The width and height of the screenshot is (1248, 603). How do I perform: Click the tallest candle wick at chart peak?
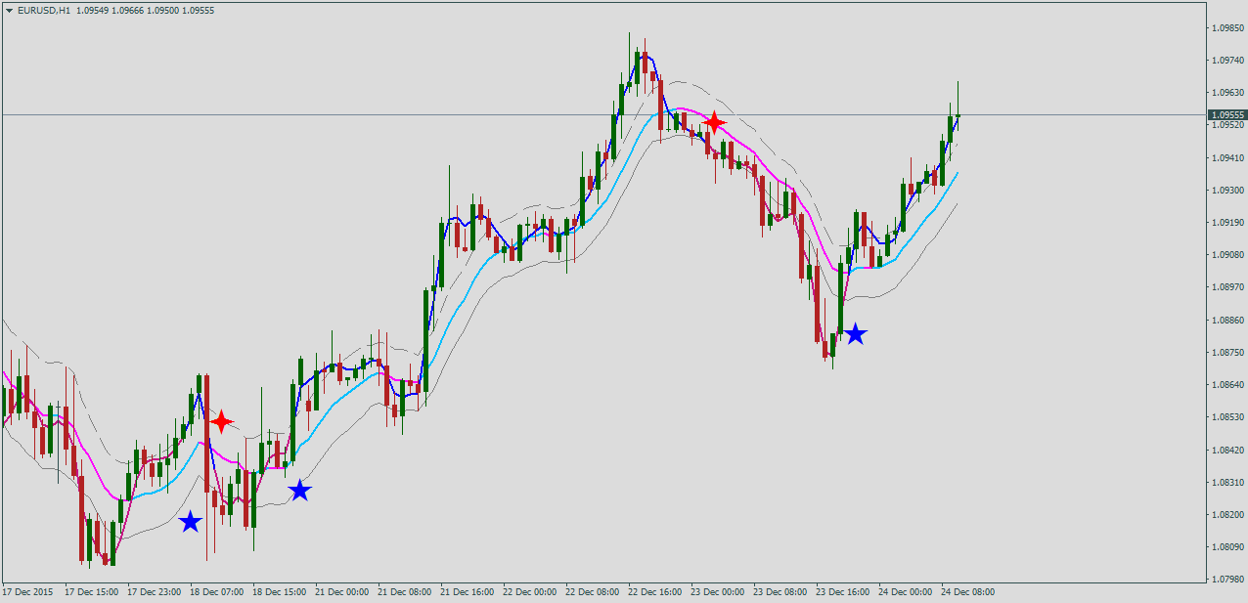(629, 49)
